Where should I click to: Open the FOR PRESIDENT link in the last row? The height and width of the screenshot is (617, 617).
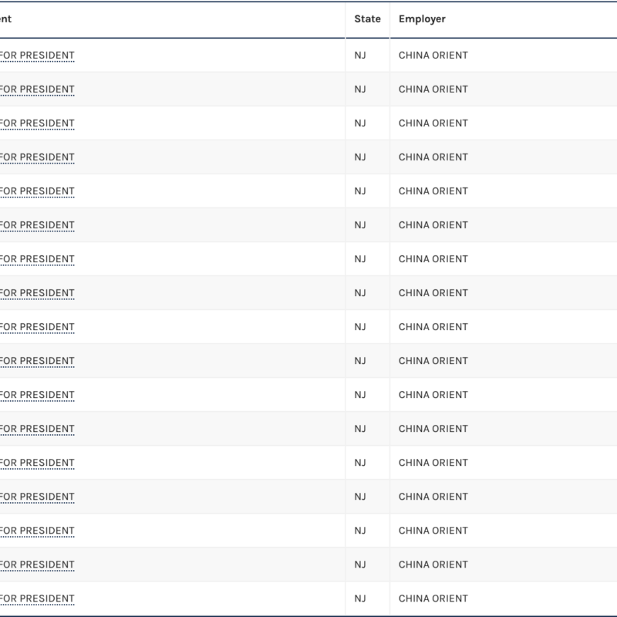tap(37, 598)
